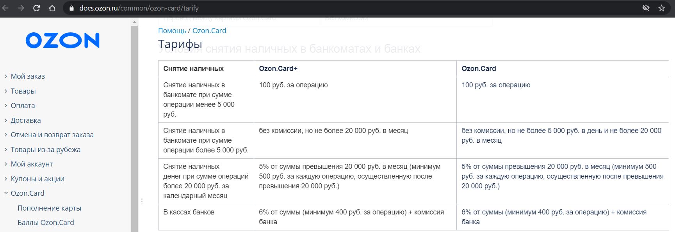This screenshot has height=232, width=675.
Task: Expand the Товары section chevron
Action: [x=6, y=91]
